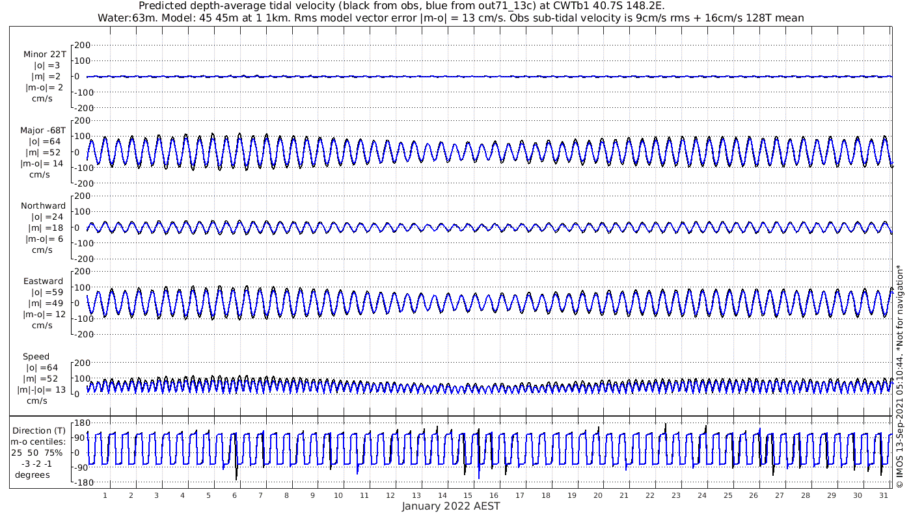The image size is (911, 520).
Task: Click '|m| =52' under the Speed label
Action: click(40, 379)
